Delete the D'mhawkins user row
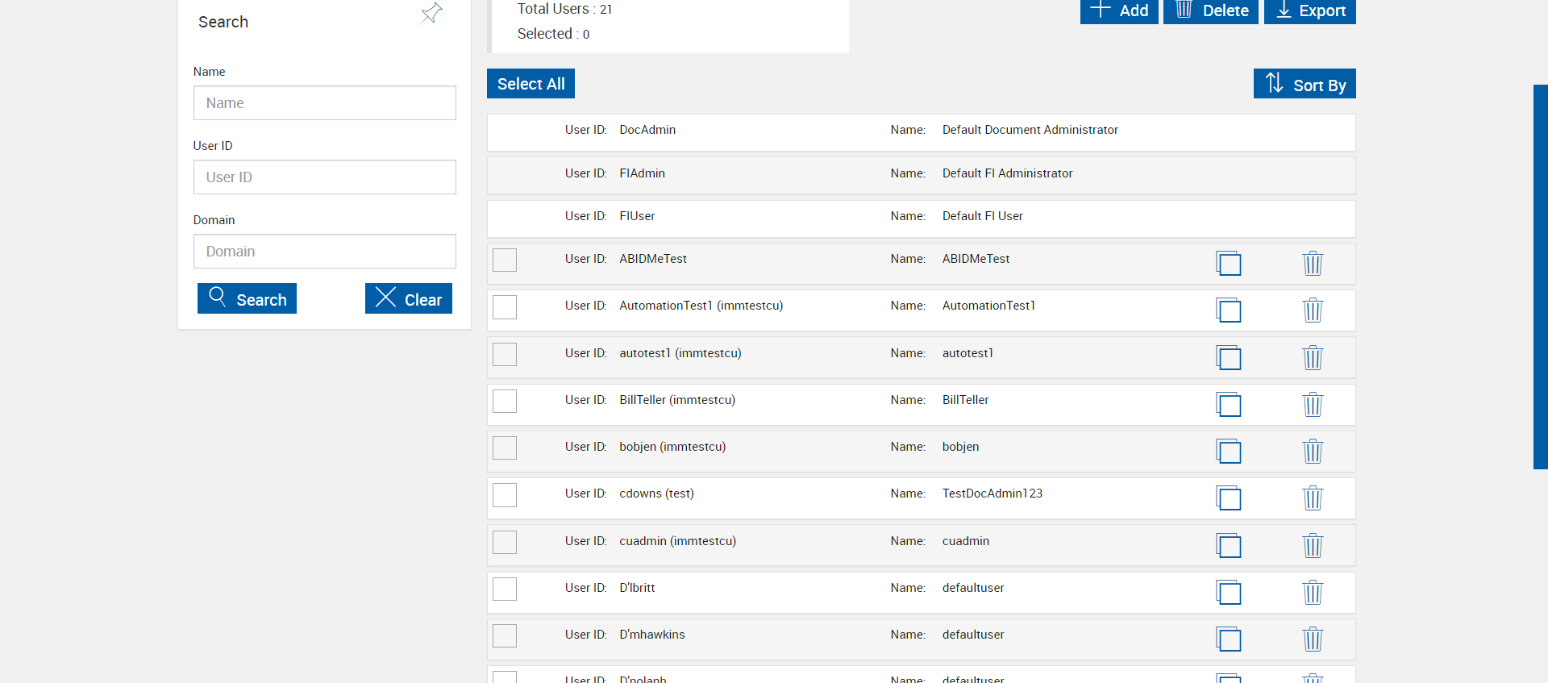Image resolution: width=1548 pixels, height=683 pixels. [1313, 639]
